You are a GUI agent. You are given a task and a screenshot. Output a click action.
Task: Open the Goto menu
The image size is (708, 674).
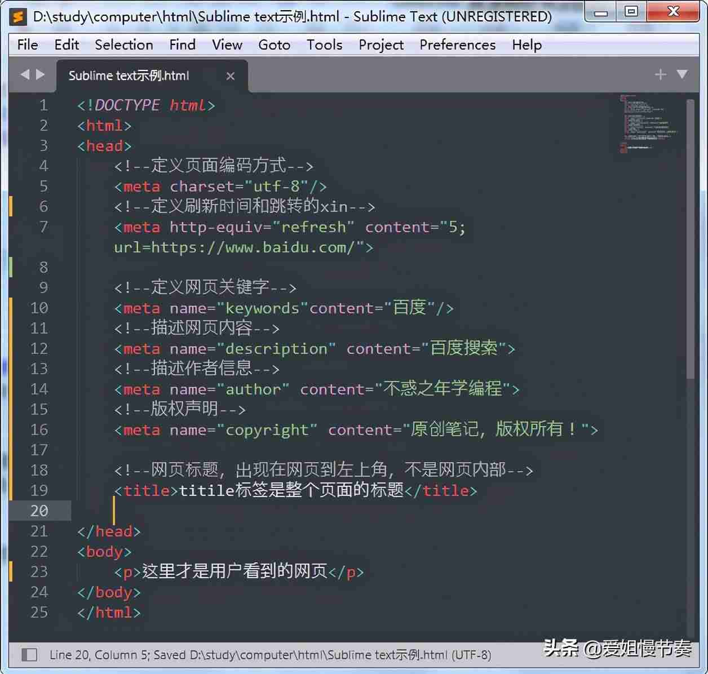274,45
